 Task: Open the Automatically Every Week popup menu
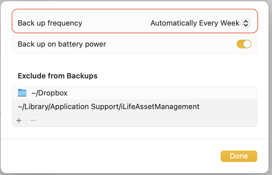pos(195,23)
